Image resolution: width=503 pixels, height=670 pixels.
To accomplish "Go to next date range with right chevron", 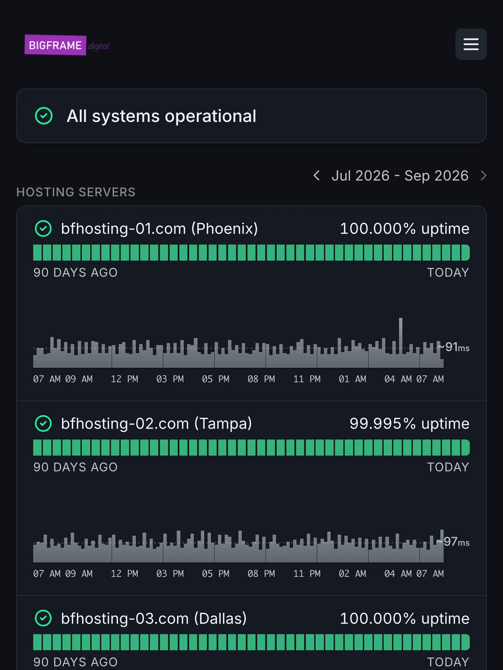I will [x=483, y=176].
